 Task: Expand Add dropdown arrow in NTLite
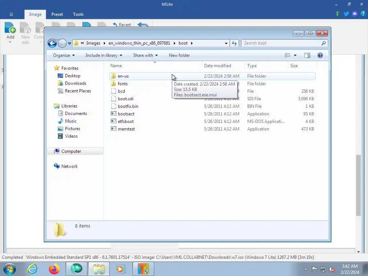[x=10, y=42]
